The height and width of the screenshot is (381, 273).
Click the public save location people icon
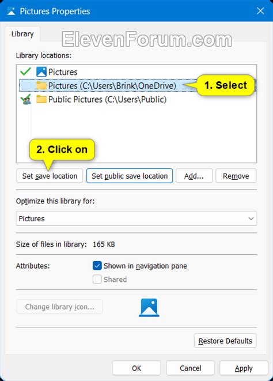(x=26, y=99)
